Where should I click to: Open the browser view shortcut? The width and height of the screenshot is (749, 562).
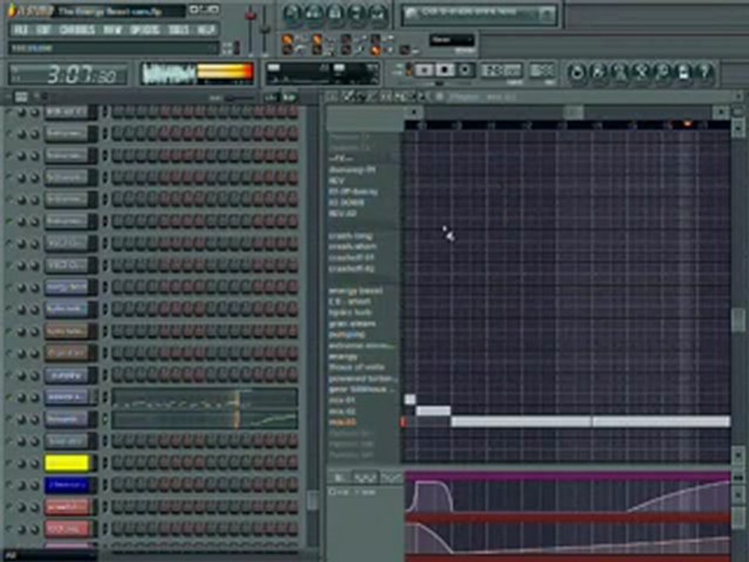(356, 16)
